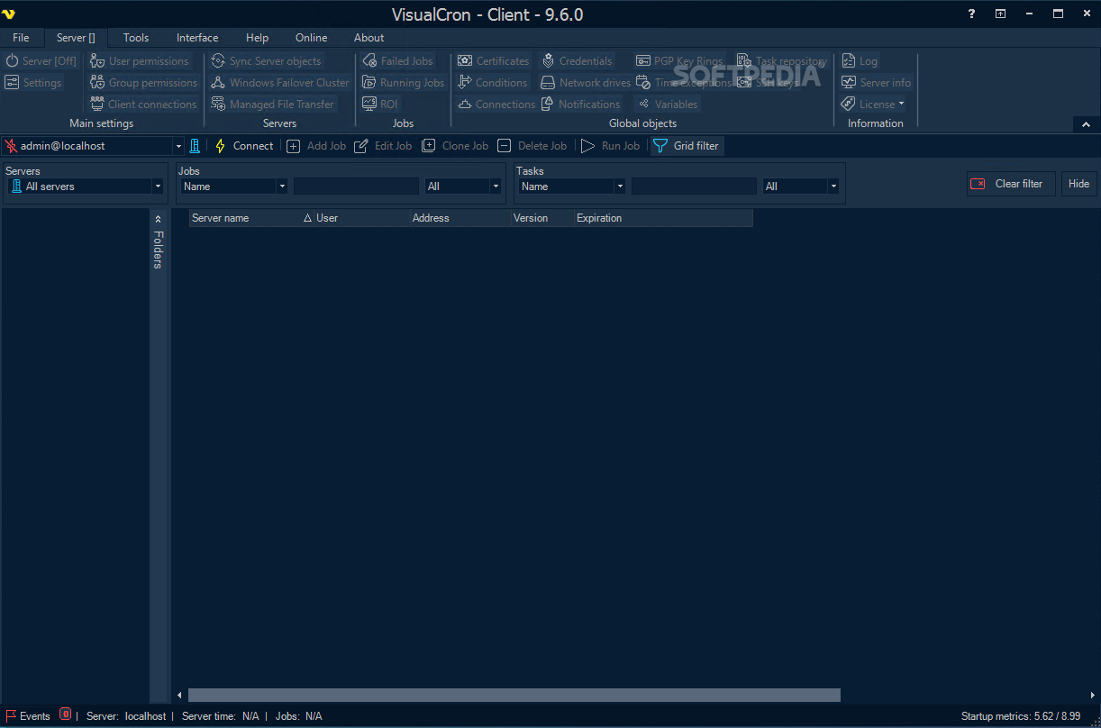Open Credentials manager
This screenshot has width=1101, height=728.
tap(577, 61)
